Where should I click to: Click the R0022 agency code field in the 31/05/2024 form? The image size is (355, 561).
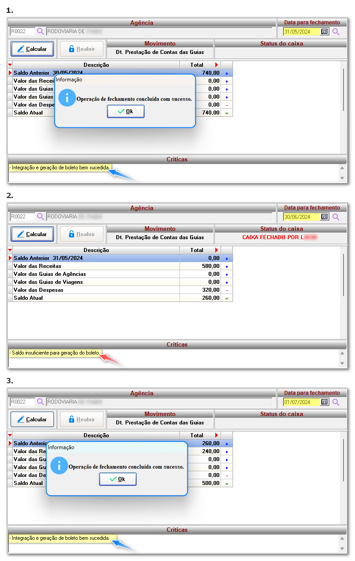point(23,31)
